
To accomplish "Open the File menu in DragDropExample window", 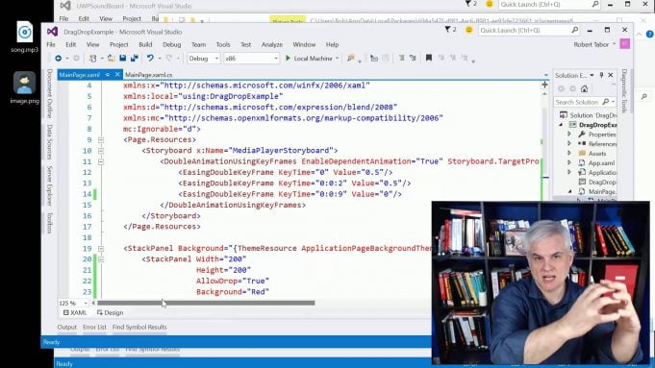I will point(51,44).
